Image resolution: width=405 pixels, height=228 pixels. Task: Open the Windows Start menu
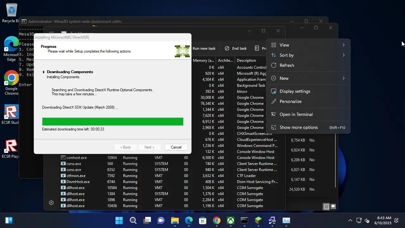[119, 220]
